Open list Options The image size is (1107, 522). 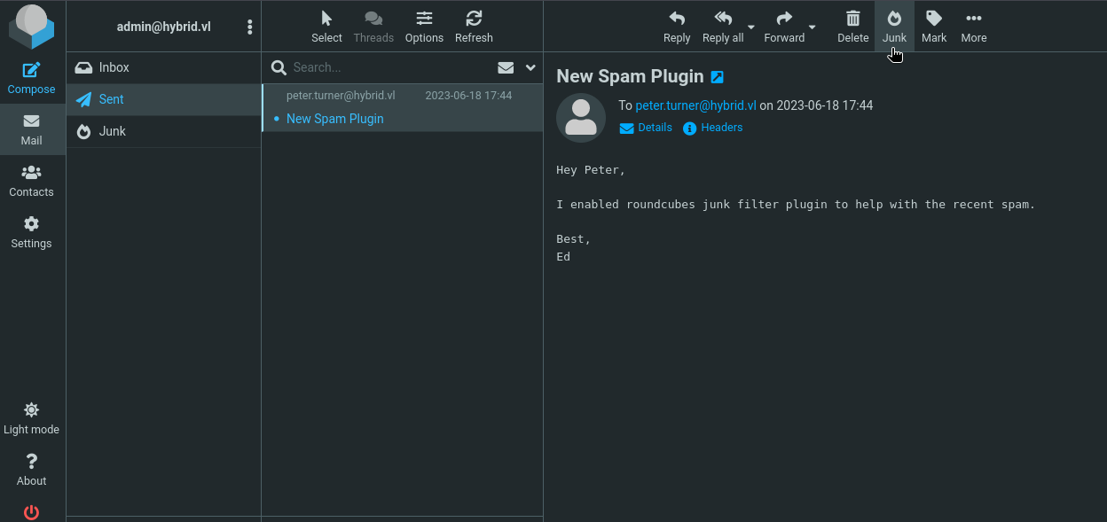click(x=424, y=27)
